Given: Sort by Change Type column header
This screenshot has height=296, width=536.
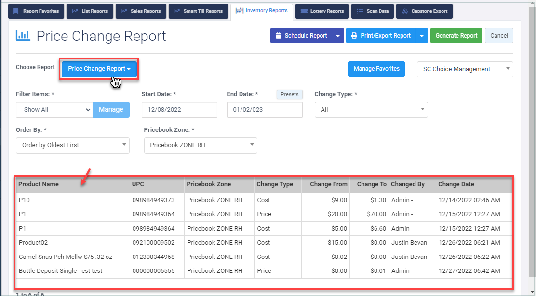Looking at the screenshot, I should tap(278, 185).
